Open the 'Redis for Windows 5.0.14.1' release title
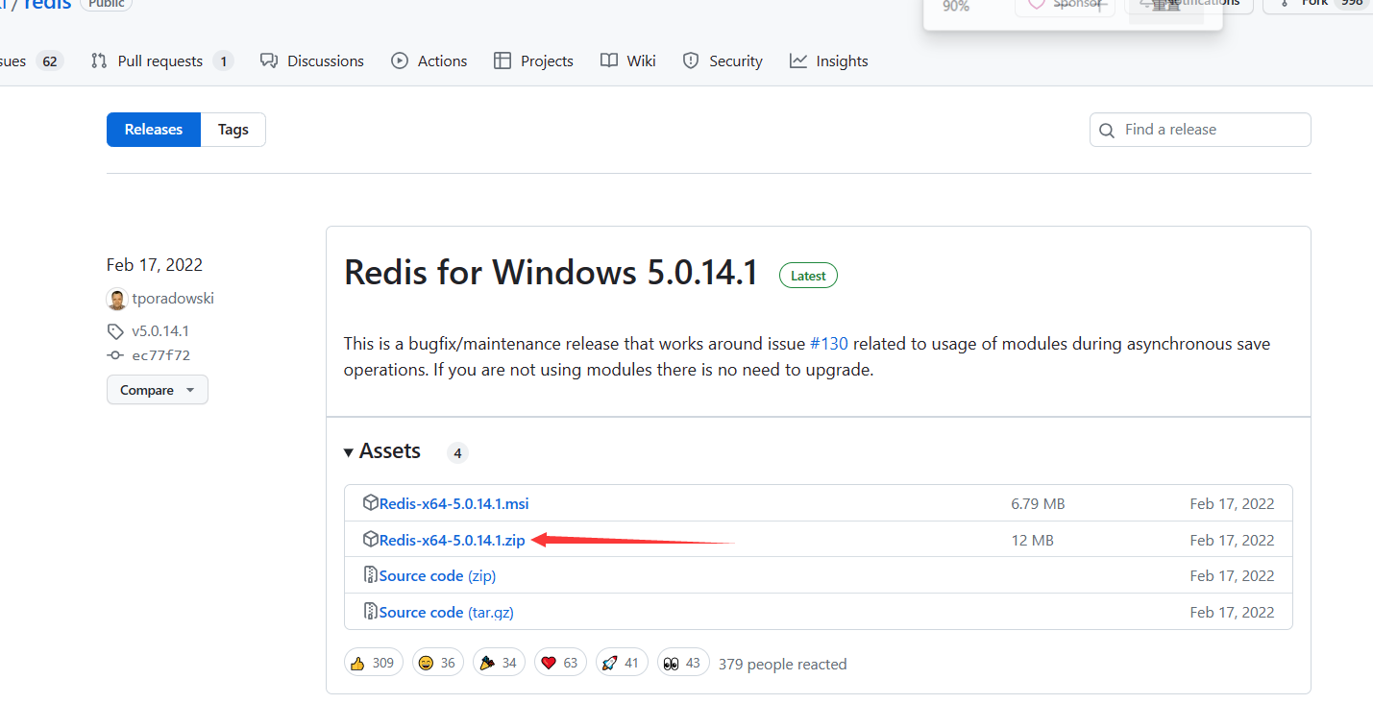 click(x=552, y=274)
